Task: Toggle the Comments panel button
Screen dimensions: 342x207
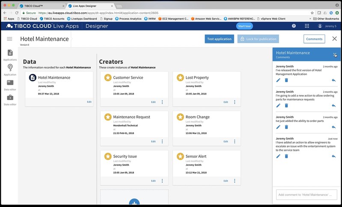Action: [314, 39]
